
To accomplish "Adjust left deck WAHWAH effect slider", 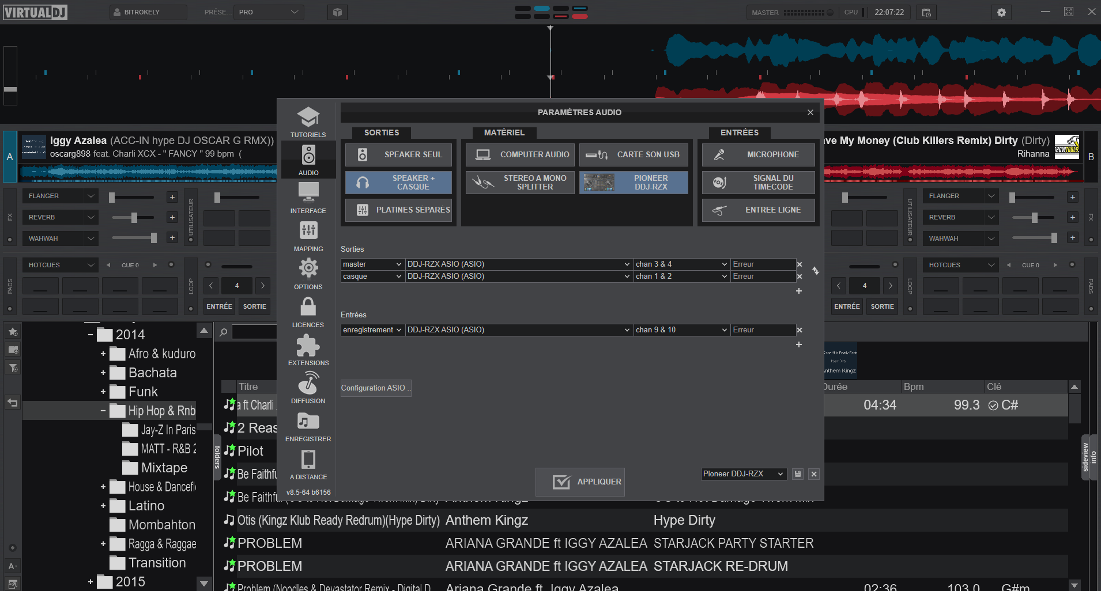I will [x=134, y=238].
